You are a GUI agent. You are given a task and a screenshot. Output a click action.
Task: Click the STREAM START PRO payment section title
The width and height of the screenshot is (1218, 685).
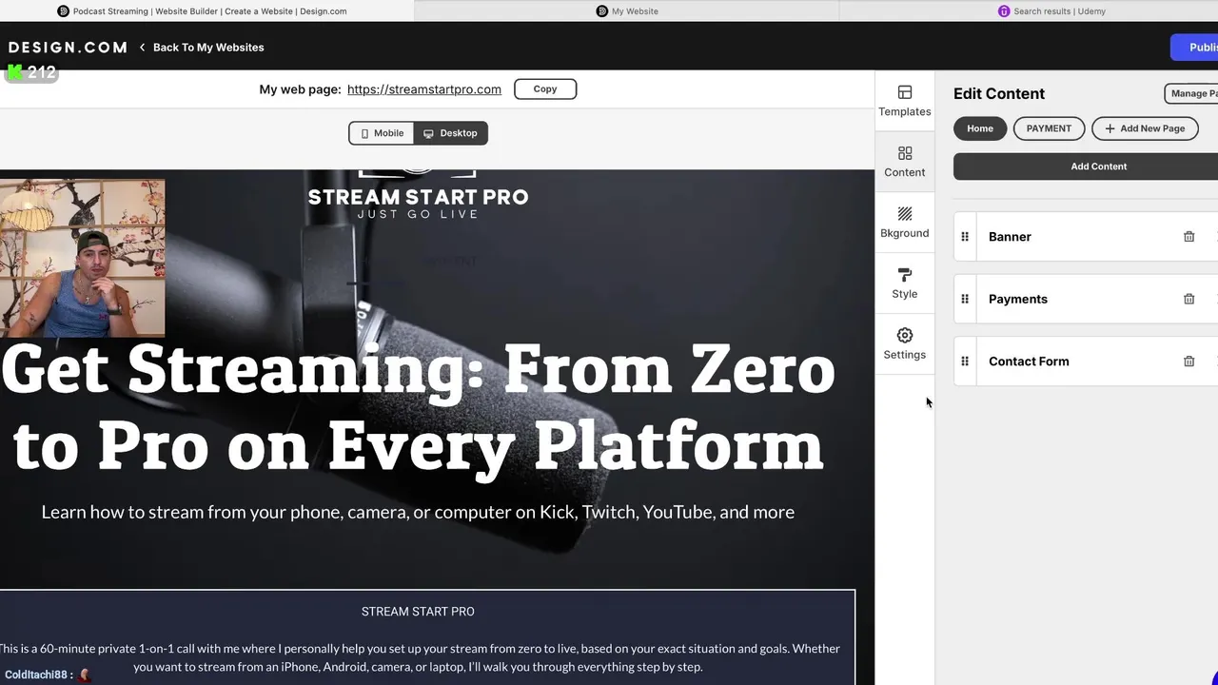(x=418, y=612)
